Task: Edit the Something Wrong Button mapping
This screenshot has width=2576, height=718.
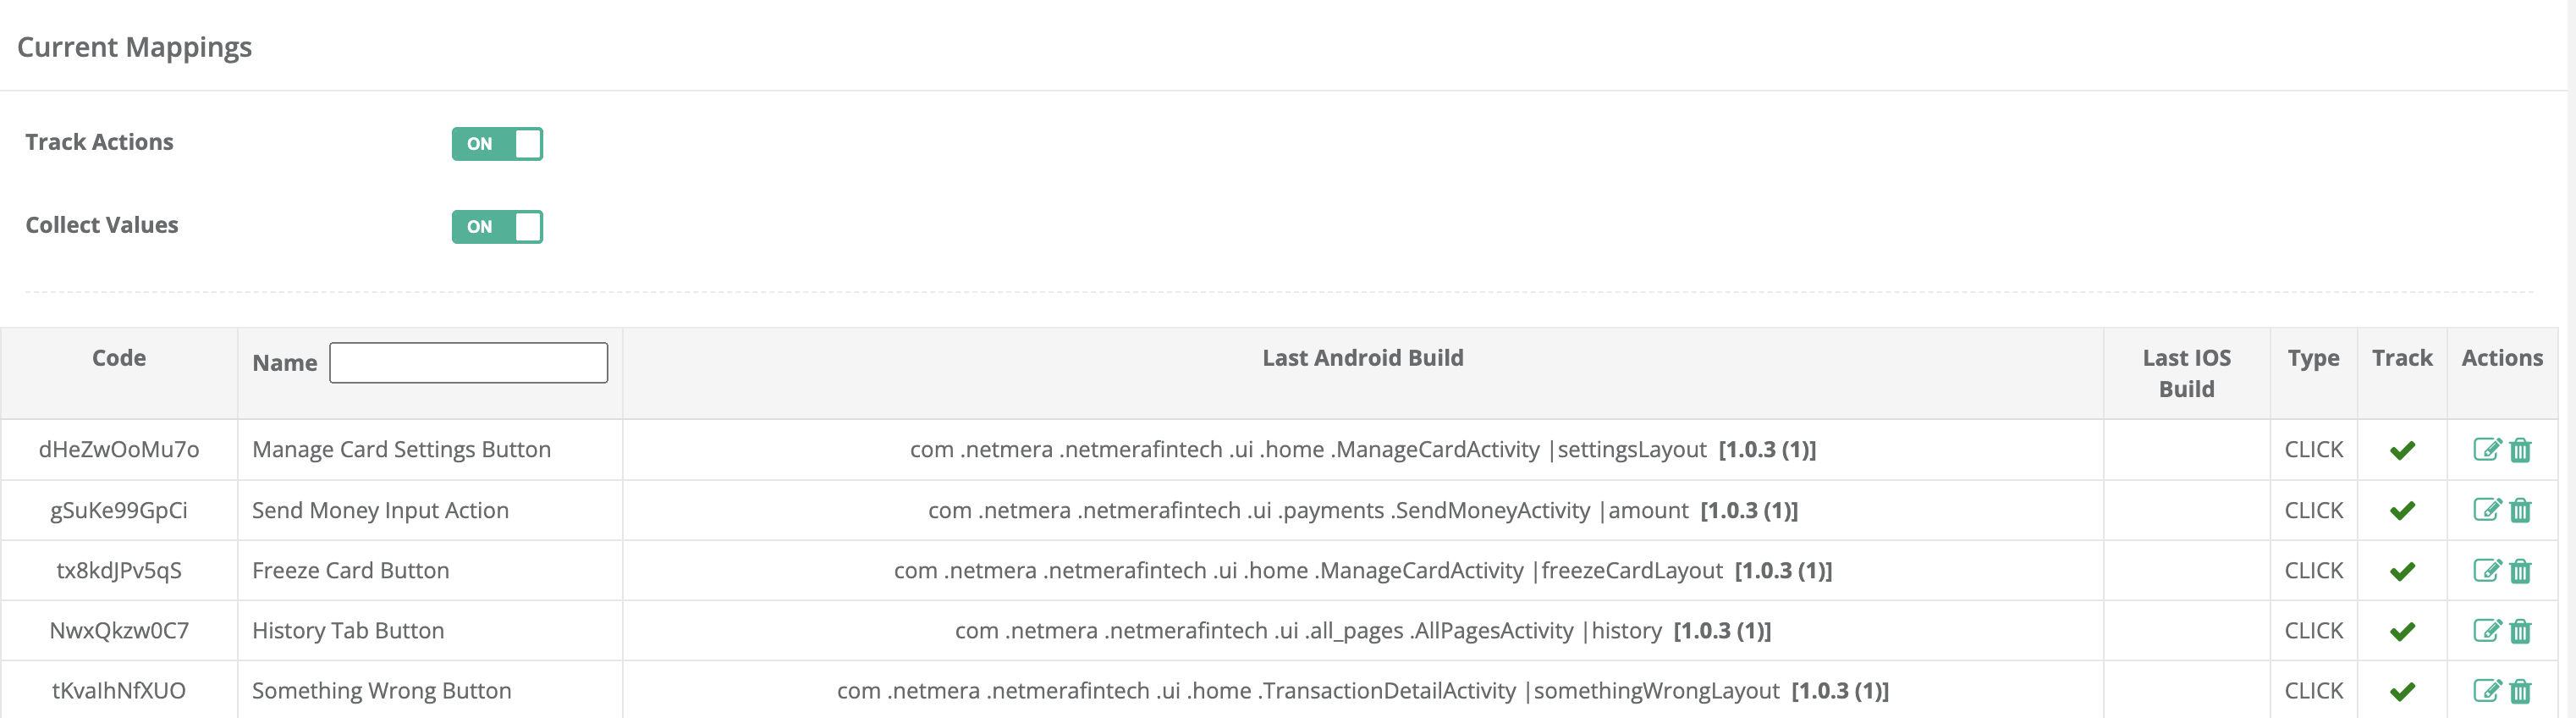Action: (x=2486, y=690)
